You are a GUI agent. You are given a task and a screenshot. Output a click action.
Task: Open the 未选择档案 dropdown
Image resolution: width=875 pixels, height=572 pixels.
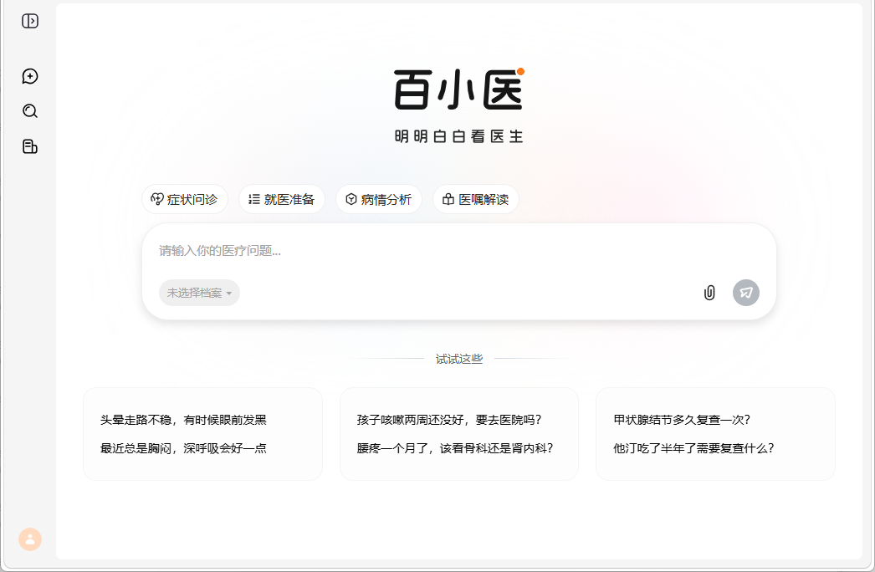click(x=199, y=293)
